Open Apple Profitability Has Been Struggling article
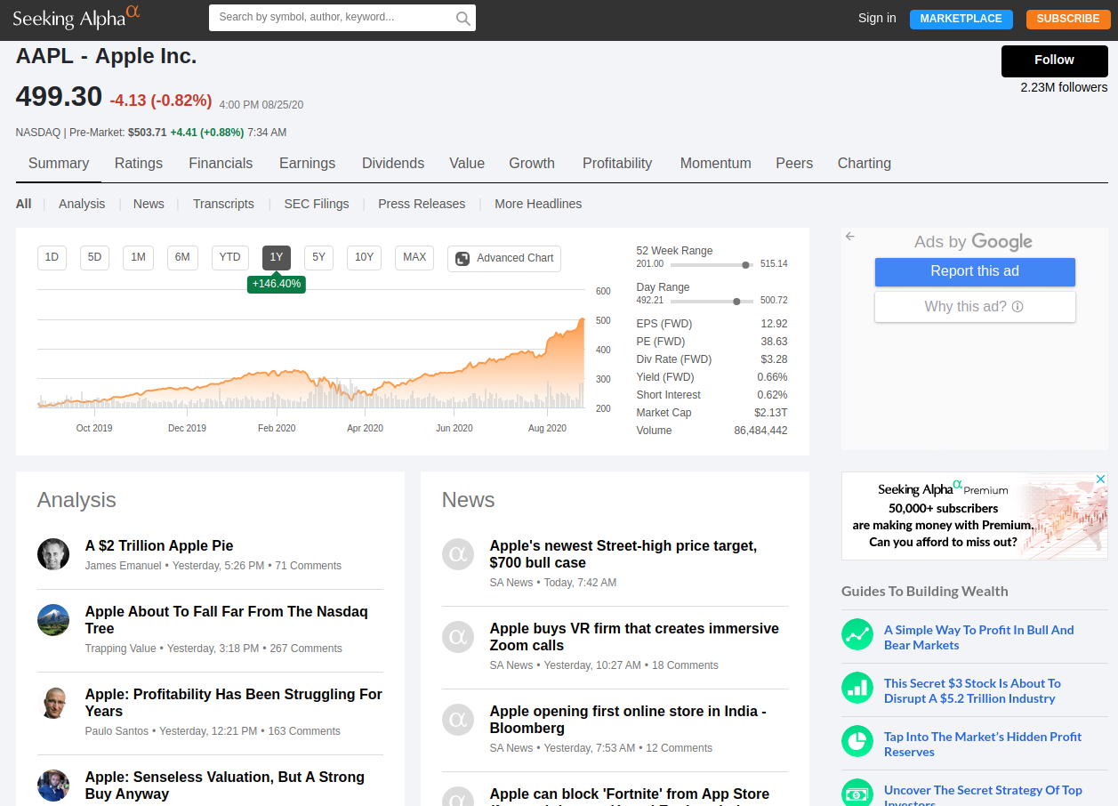This screenshot has height=806, width=1118. pyautogui.click(x=234, y=702)
